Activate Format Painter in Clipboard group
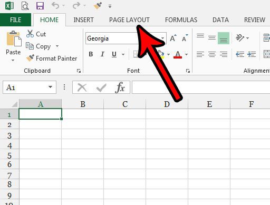This screenshot has width=270, height=205. click(x=52, y=58)
